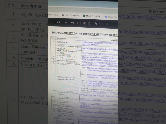Open the SPSC - Create Acco... bookmark
This screenshot has height=124, width=166.
pyautogui.click(x=71, y=15)
